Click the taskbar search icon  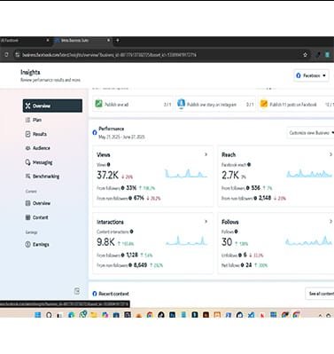click(x=49, y=315)
